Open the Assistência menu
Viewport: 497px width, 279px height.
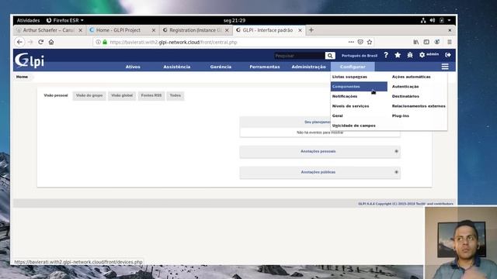177,67
